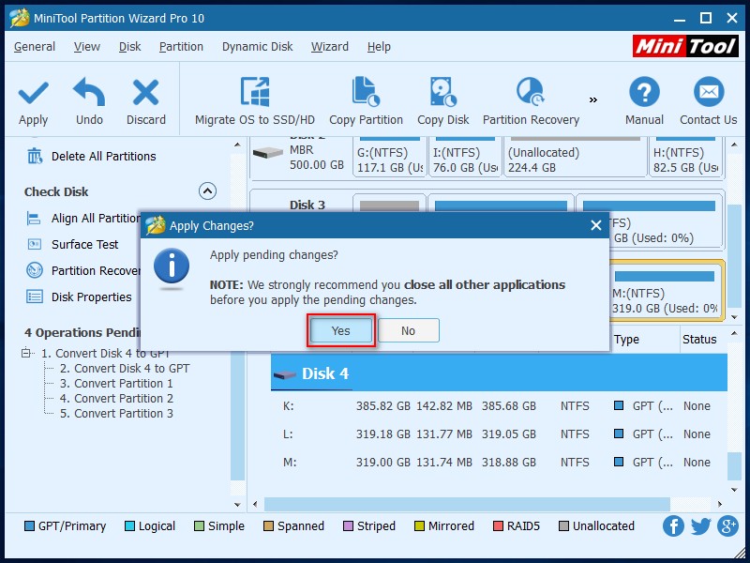Select Align All Partitions in sidebar
The image size is (750, 563).
(83, 219)
